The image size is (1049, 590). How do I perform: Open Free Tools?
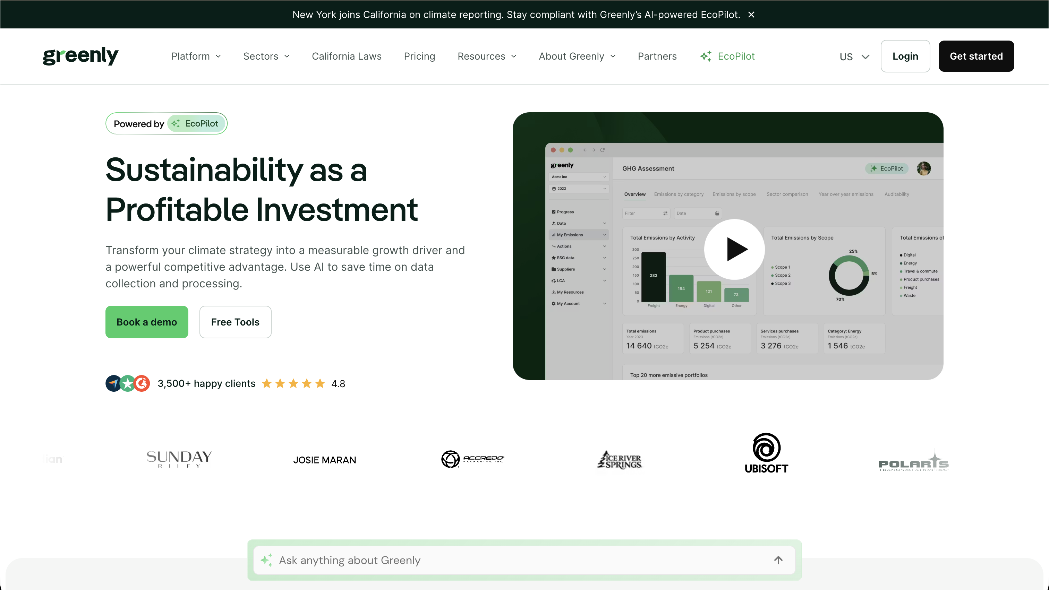(236, 322)
